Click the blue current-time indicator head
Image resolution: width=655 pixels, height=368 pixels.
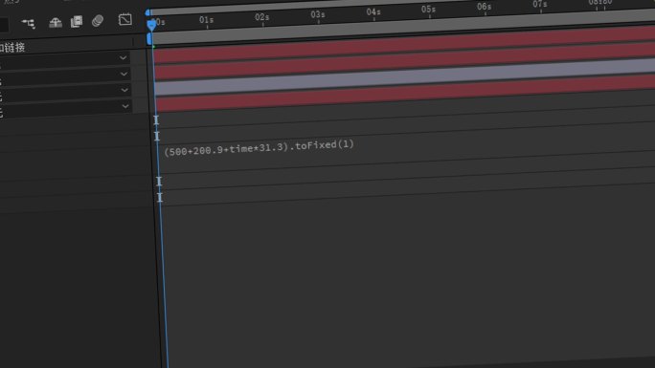[151, 25]
